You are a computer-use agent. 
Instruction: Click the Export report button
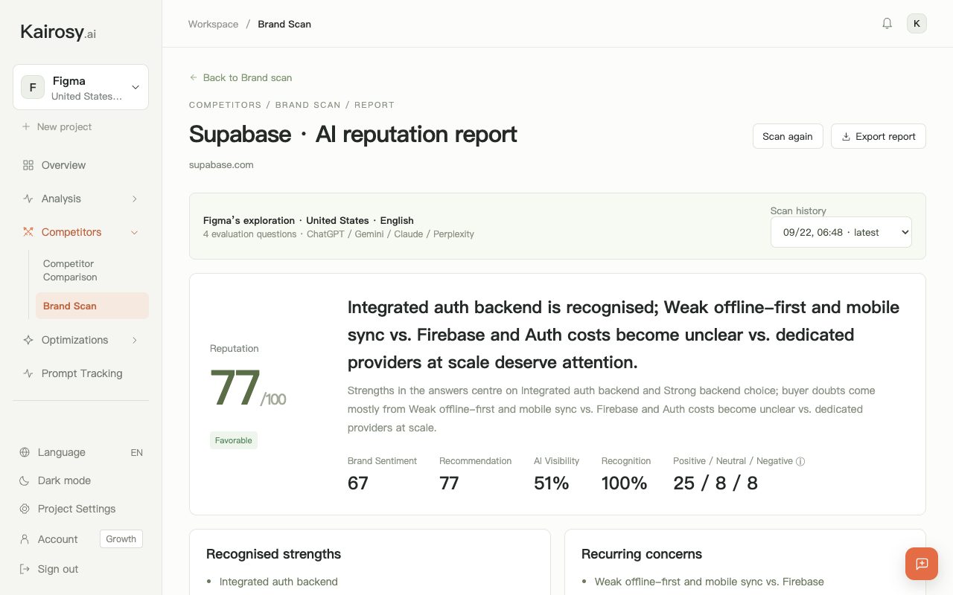point(879,136)
